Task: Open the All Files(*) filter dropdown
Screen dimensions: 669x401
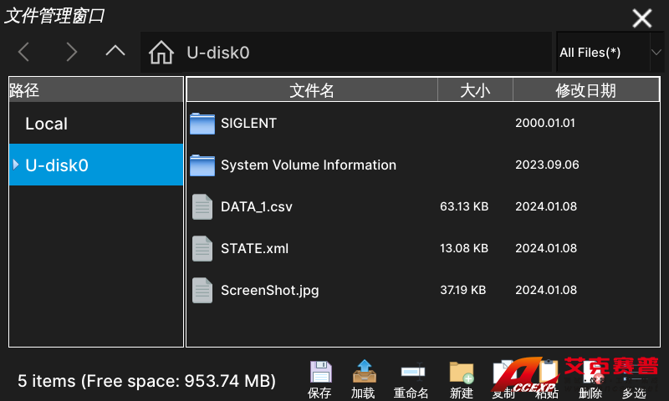Action: coord(610,53)
